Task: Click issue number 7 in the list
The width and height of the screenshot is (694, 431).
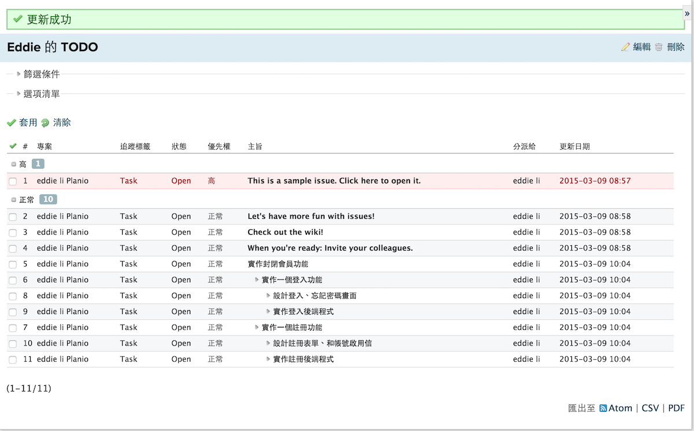Action: [x=25, y=327]
